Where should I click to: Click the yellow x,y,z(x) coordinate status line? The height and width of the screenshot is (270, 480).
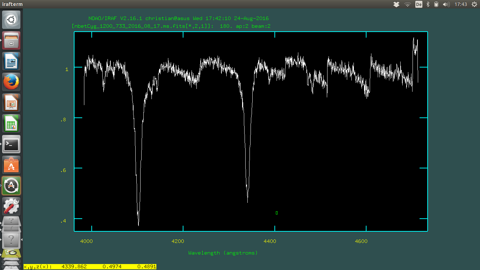[90, 267]
